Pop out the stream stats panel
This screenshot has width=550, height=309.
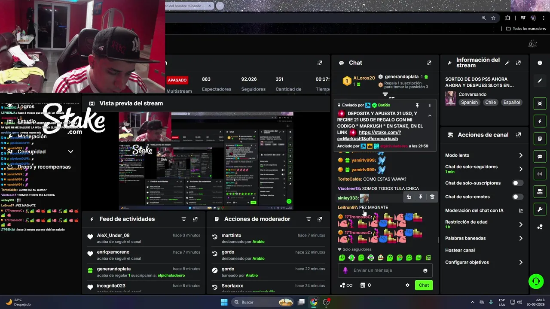(x=320, y=63)
